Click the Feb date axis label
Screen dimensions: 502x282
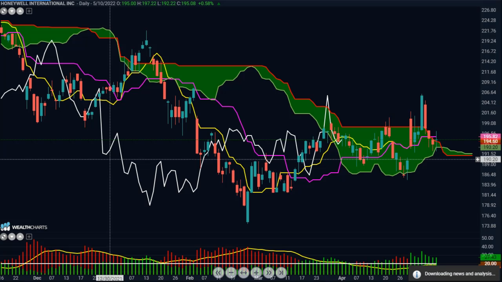(x=190, y=278)
